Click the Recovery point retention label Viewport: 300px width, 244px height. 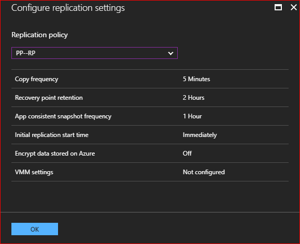[x=49, y=98]
